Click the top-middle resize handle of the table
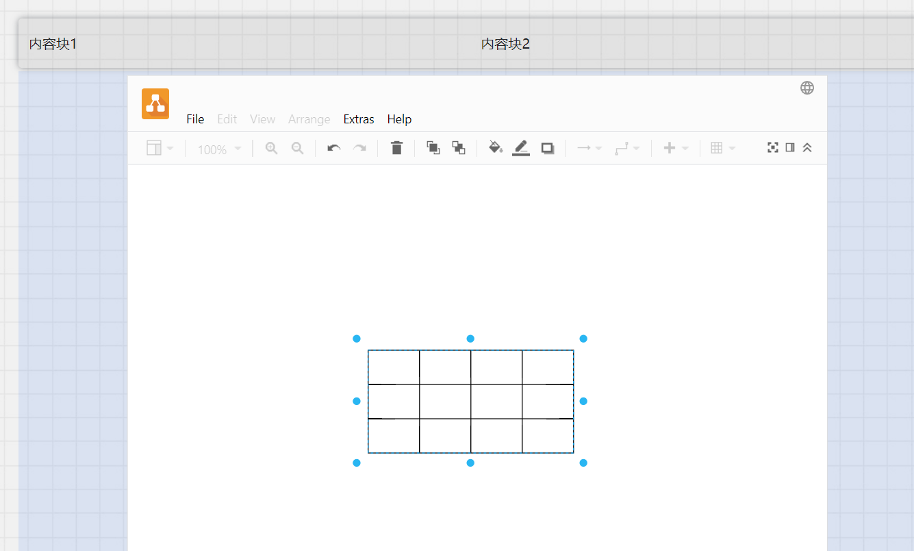The width and height of the screenshot is (914, 551). (470, 339)
